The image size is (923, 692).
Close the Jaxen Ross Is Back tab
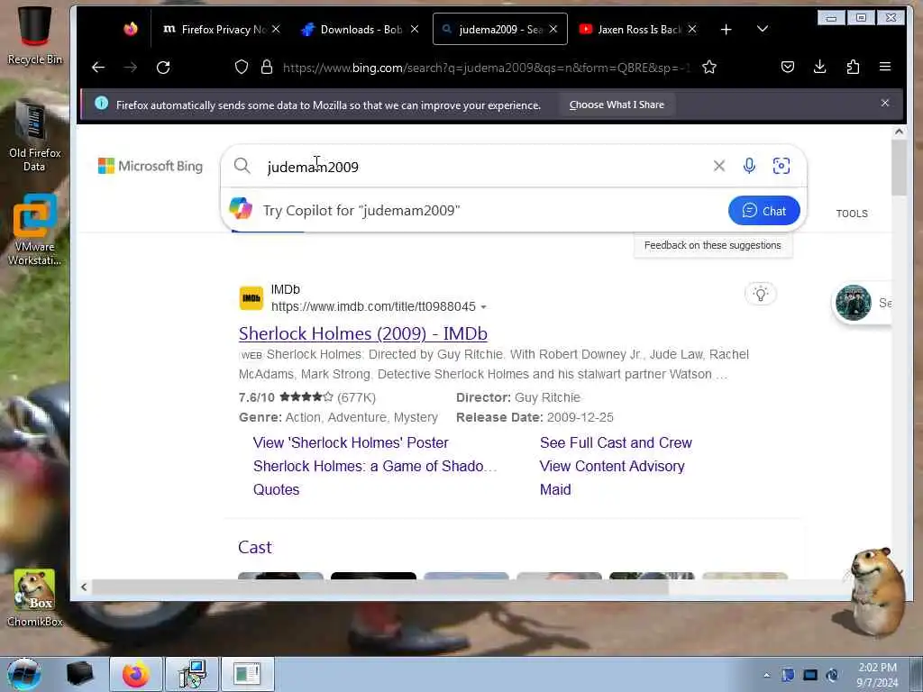coord(692,29)
